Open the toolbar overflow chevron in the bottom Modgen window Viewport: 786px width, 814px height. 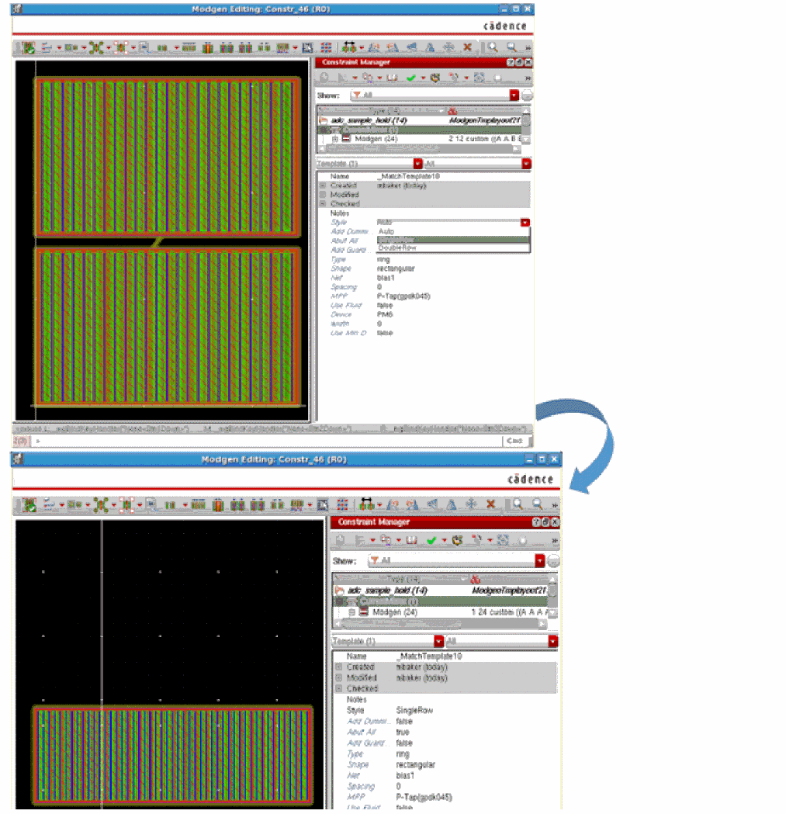pyautogui.click(x=555, y=504)
